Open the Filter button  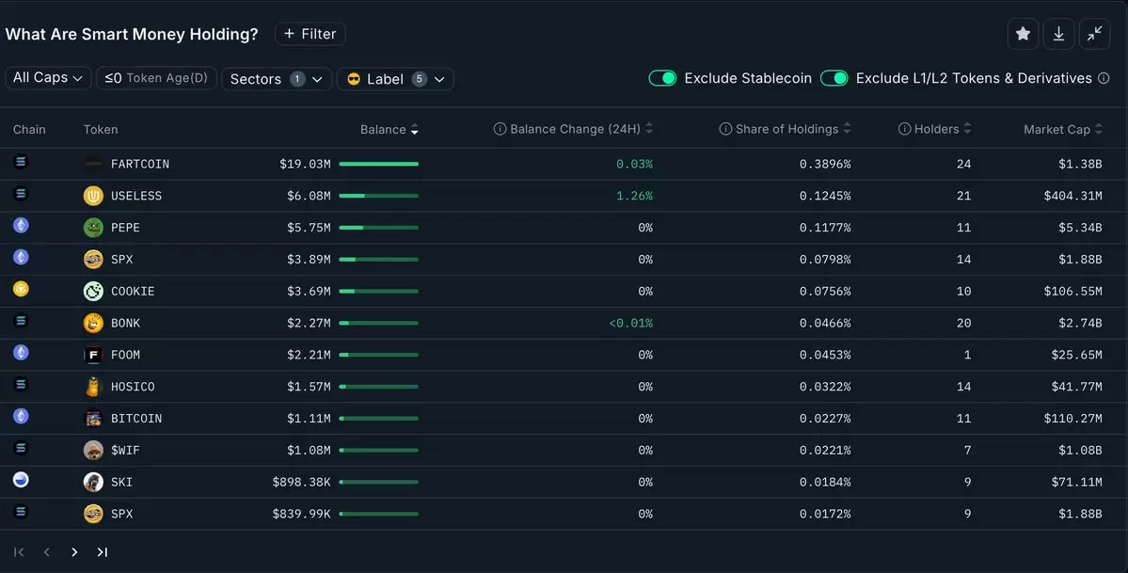(310, 34)
